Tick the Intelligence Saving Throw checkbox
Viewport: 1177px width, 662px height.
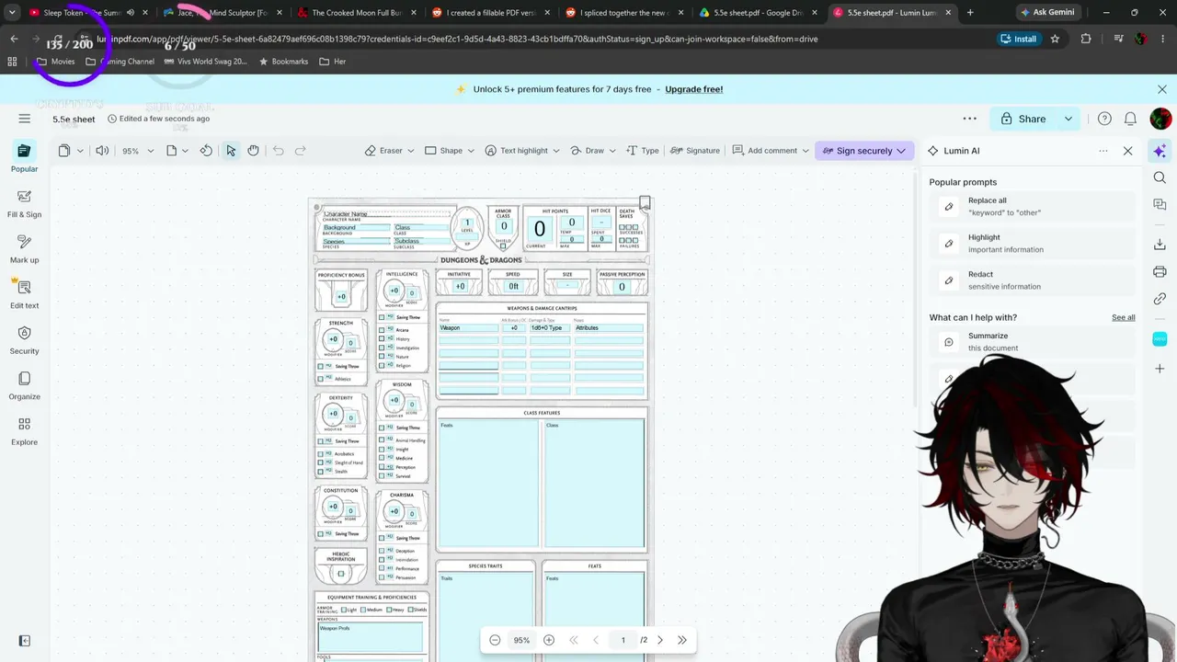click(383, 317)
